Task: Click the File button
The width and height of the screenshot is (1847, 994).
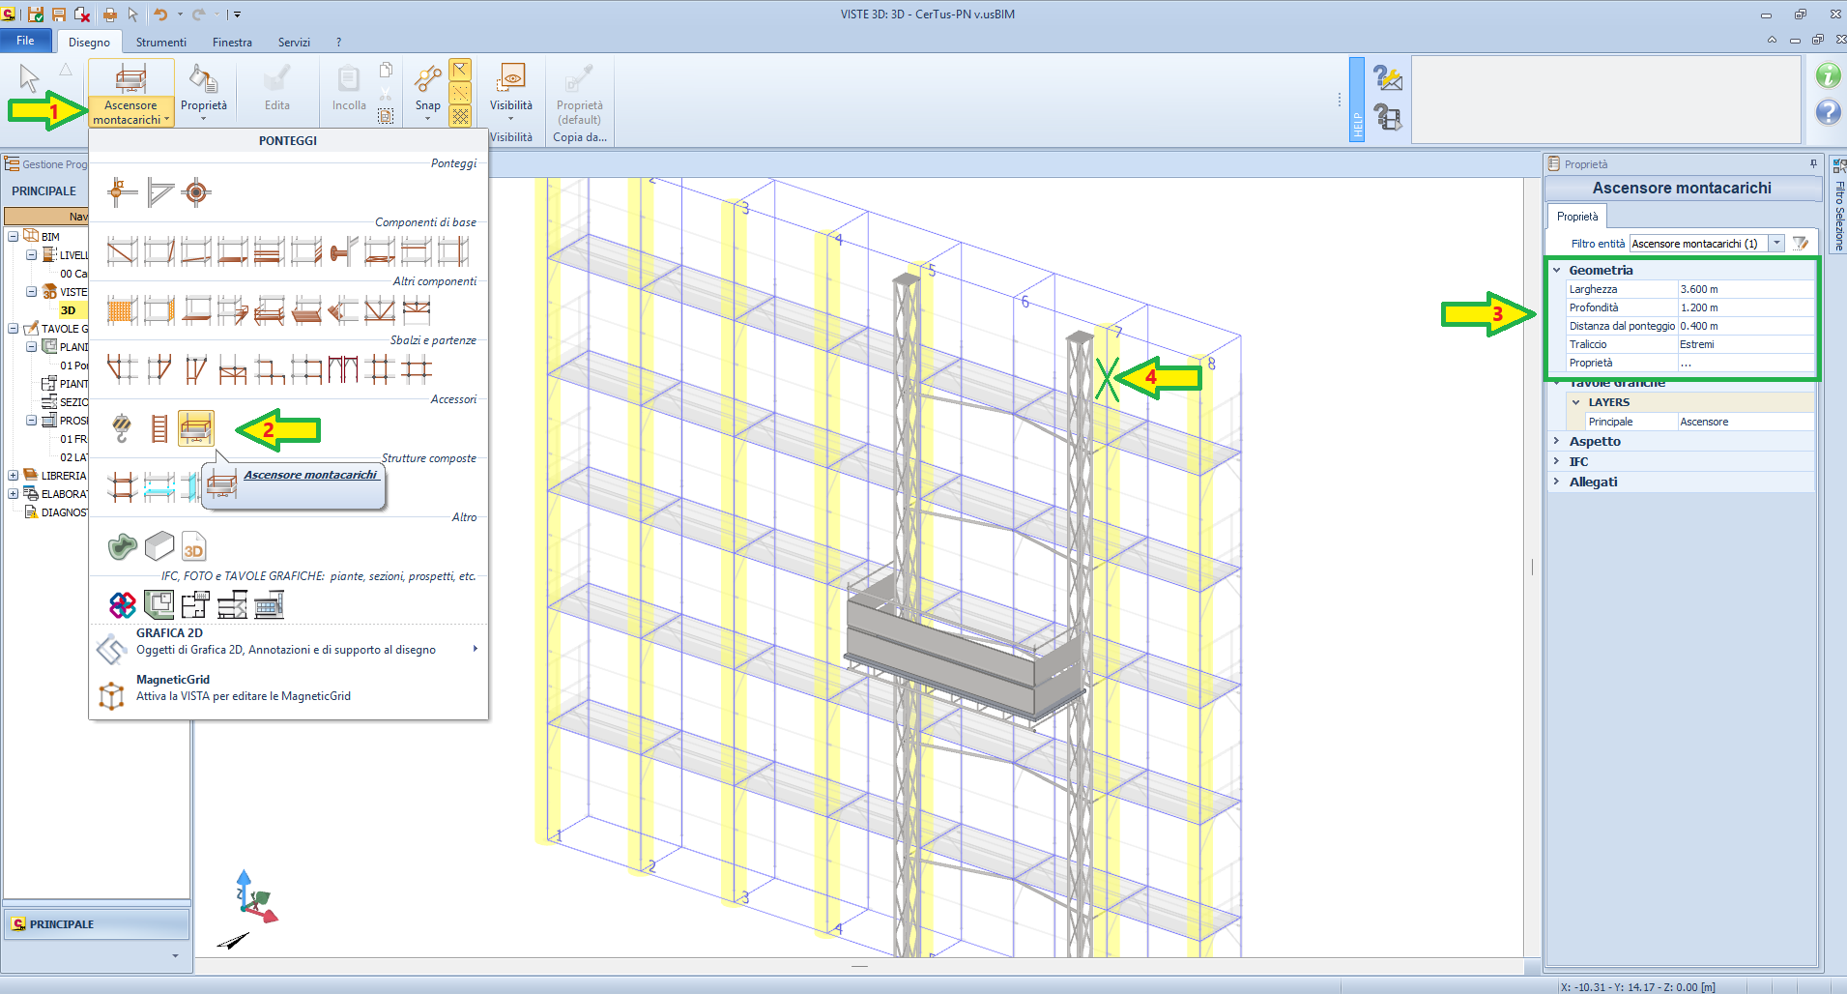Action: [26, 41]
